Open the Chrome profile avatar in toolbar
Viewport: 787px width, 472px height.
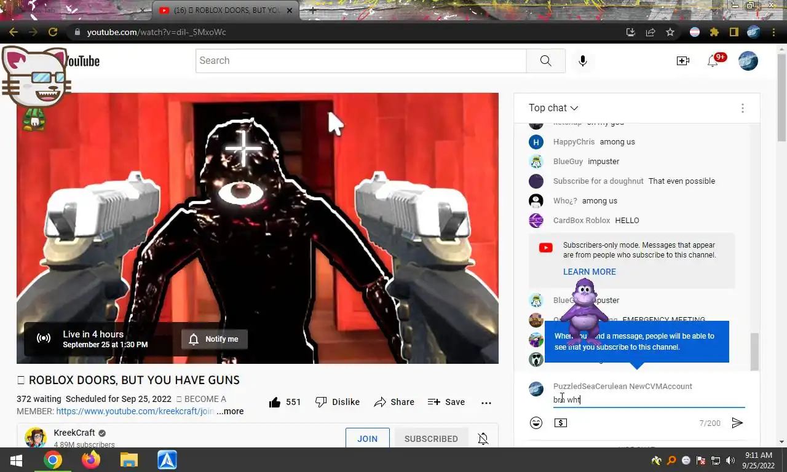click(754, 32)
